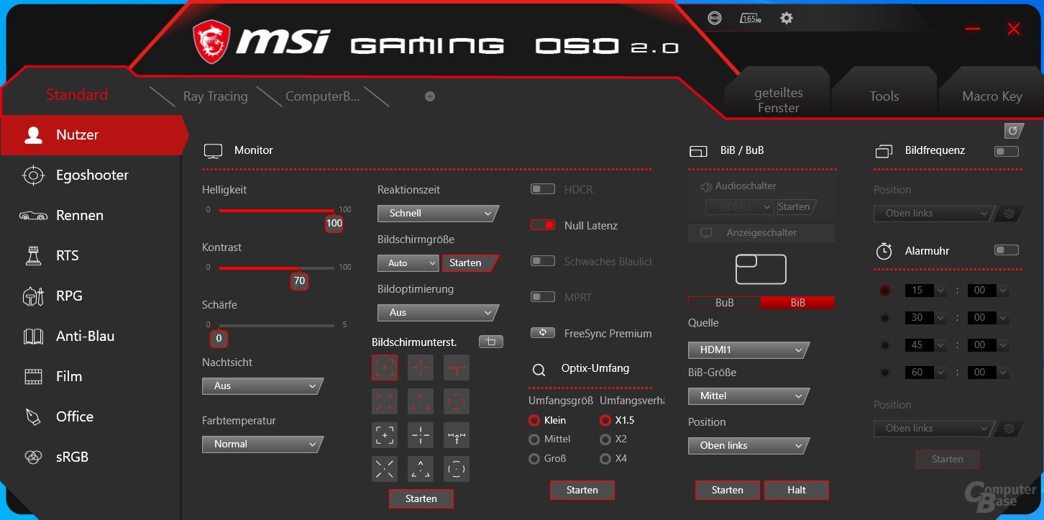
Task: Select the red bracketed-plus crosshair
Action: (385, 368)
